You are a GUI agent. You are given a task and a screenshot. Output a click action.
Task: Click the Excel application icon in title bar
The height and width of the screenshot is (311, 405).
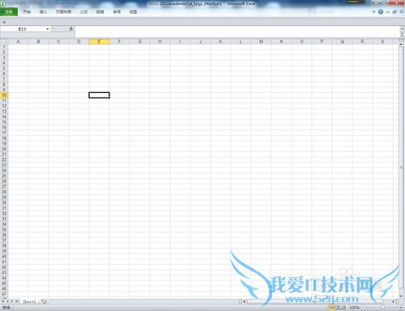2,3
